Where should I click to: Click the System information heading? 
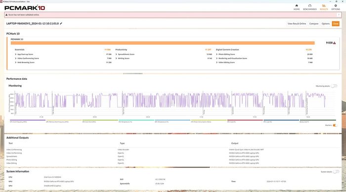point(18,171)
